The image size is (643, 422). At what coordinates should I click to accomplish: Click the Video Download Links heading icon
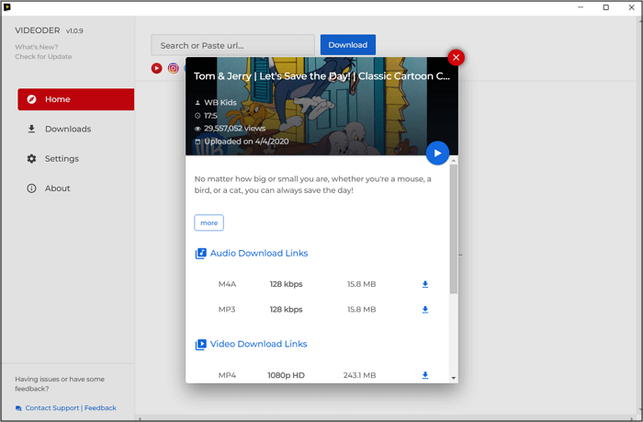[x=200, y=344]
